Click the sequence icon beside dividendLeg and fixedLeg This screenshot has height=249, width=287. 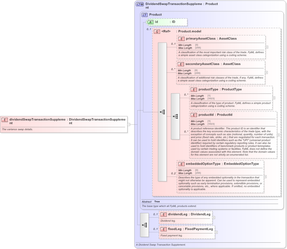[145, 225]
